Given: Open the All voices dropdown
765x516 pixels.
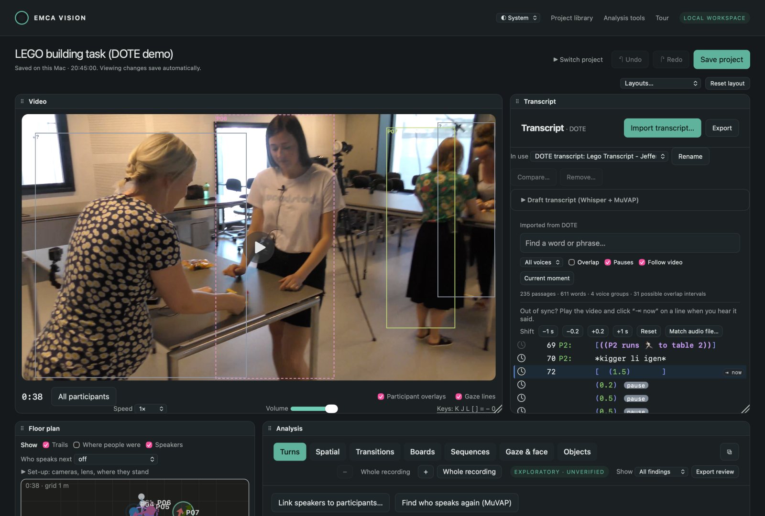Looking at the screenshot, I should pos(542,262).
